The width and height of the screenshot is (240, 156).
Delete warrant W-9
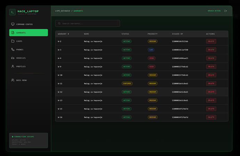click(x=211, y=67)
